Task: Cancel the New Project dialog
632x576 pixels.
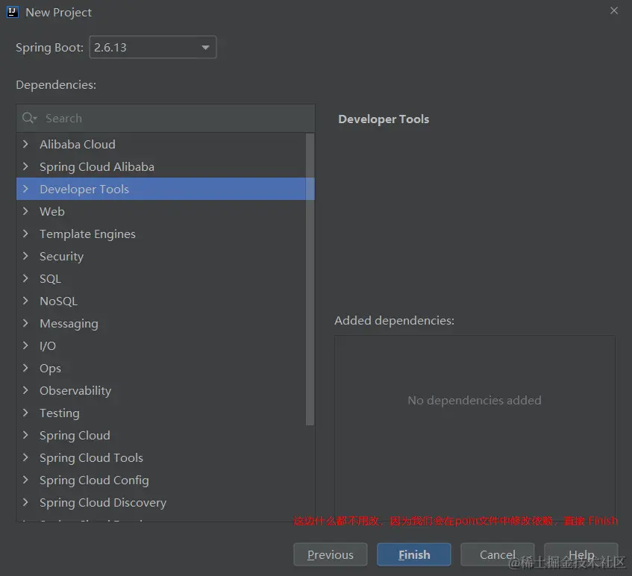Action: click(498, 554)
